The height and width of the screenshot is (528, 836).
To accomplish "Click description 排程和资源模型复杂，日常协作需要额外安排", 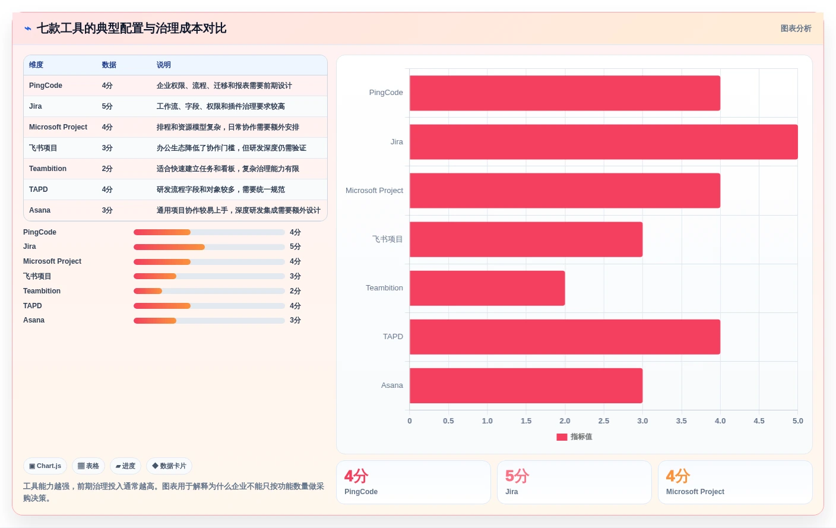I will point(228,127).
